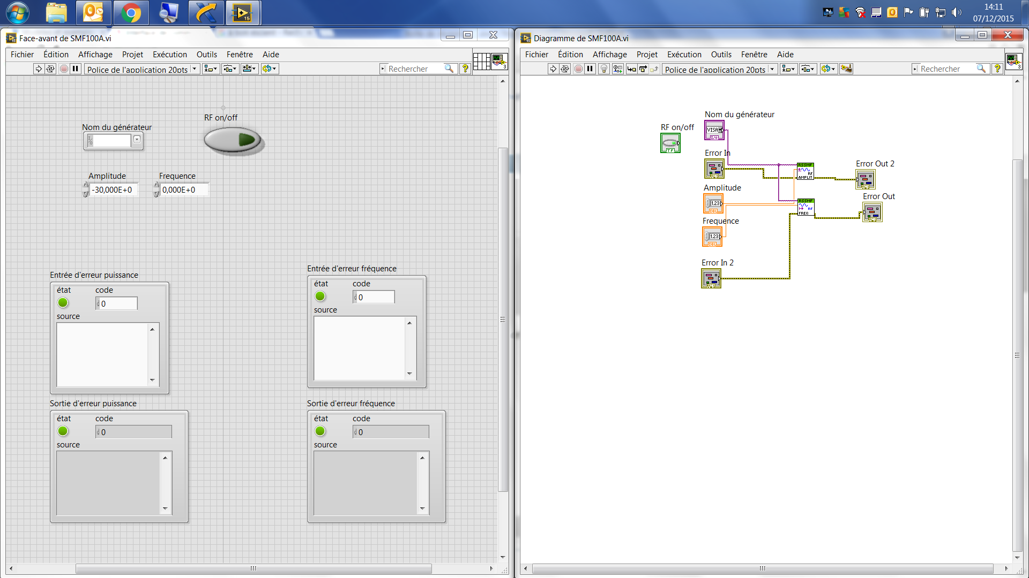Enable the état indicator sortie fréquence
This screenshot has width=1029, height=578.
[x=320, y=431]
